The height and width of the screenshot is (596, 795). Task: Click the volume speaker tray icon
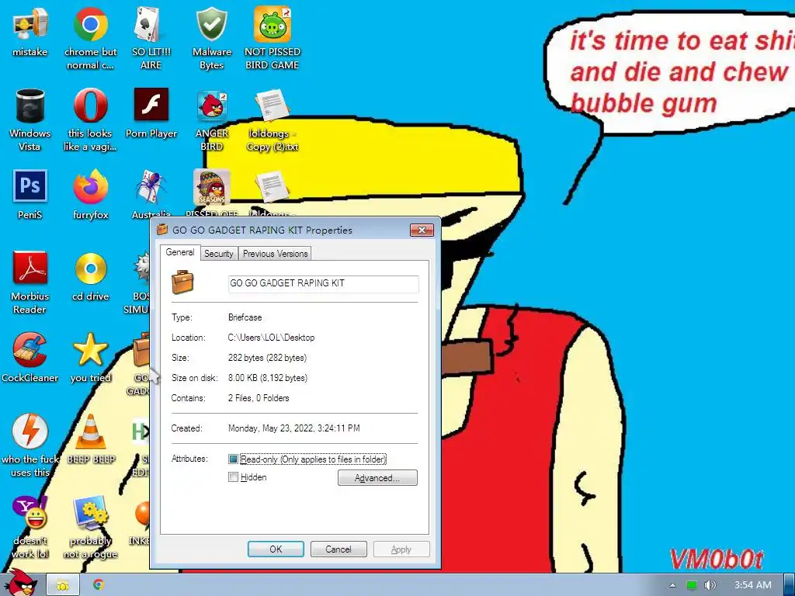coord(710,585)
